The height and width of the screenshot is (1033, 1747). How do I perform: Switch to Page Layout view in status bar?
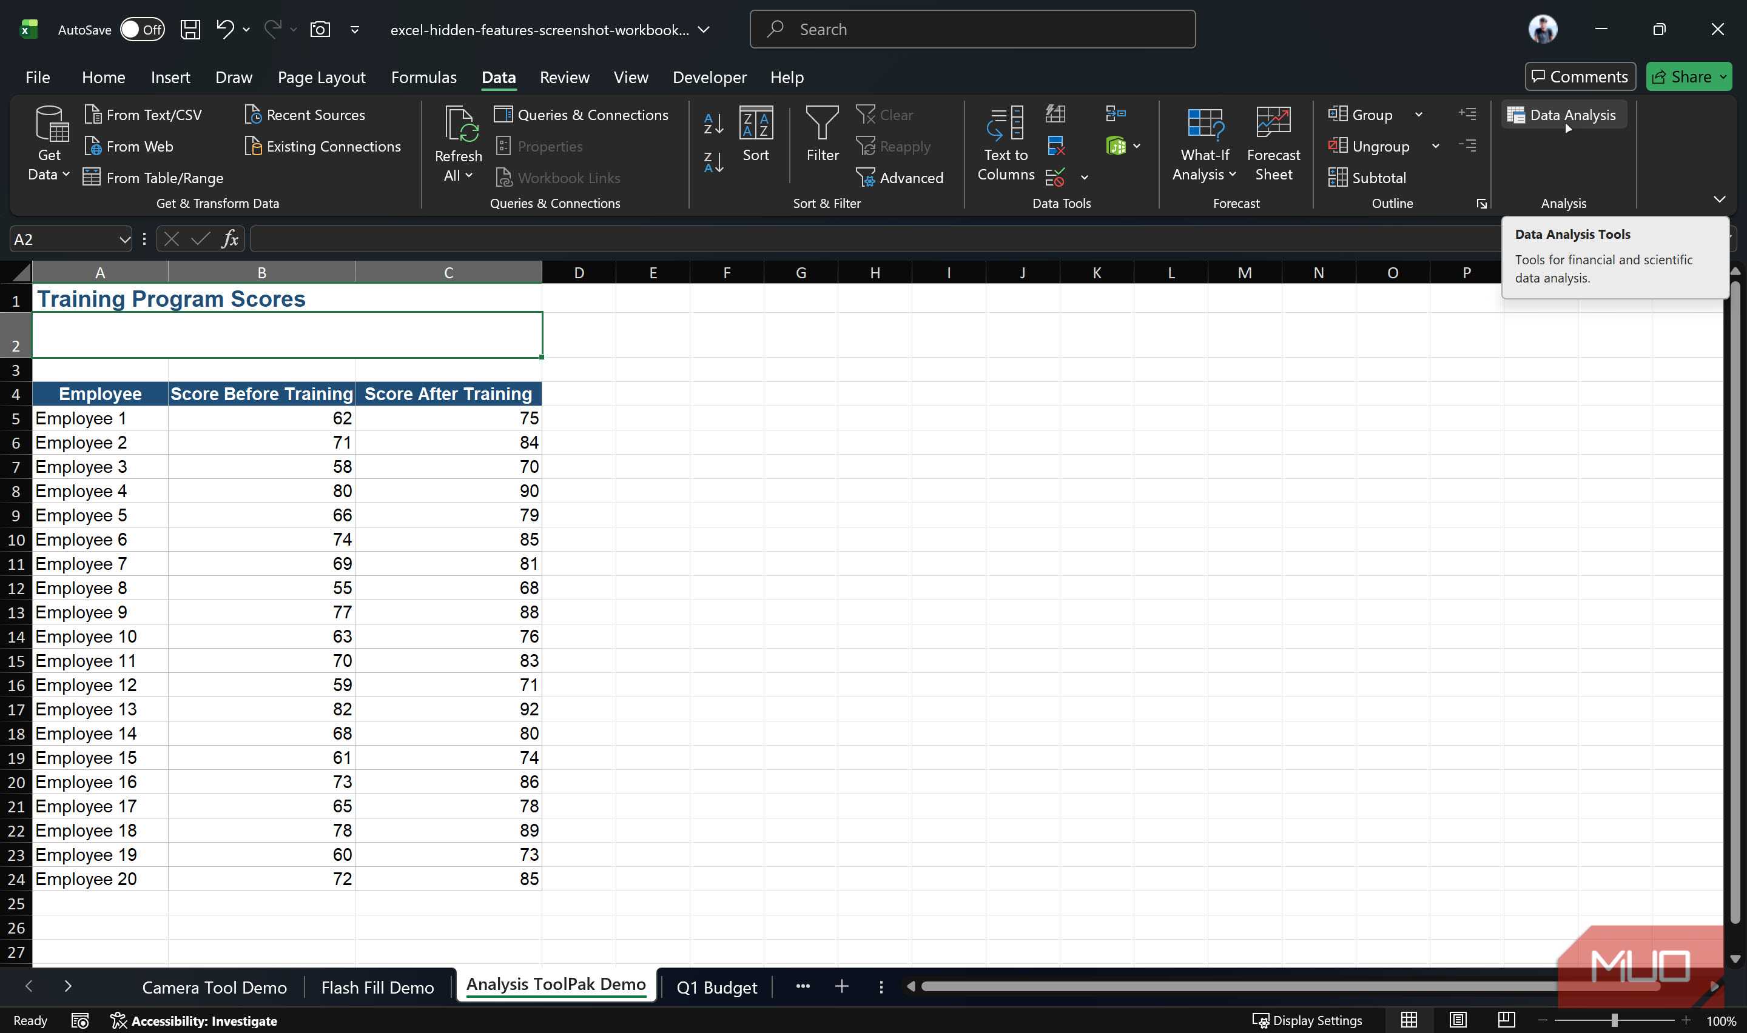pyautogui.click(x=1457, y=1020)
